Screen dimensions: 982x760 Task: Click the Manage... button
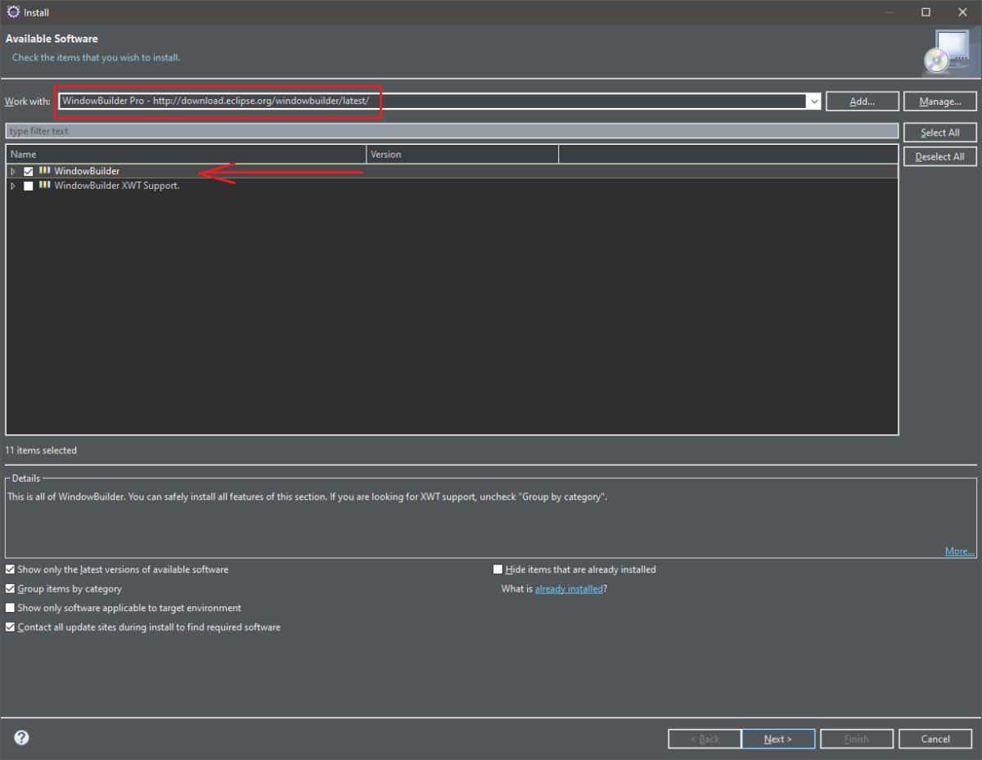coord(939,101)
